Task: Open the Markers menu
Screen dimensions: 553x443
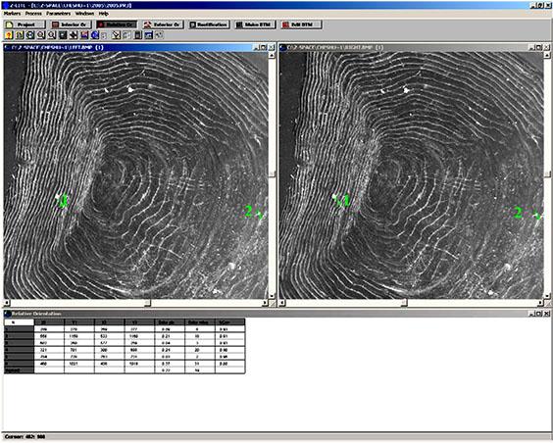Action: [12, 14]
